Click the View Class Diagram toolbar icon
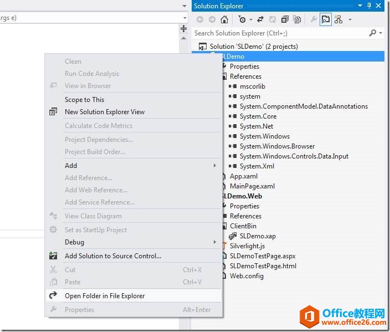 (x=338, y=19)
